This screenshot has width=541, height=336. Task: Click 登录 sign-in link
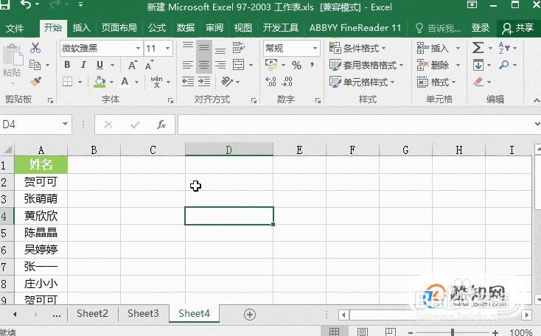pyautogui.click(x=481, y=28)
